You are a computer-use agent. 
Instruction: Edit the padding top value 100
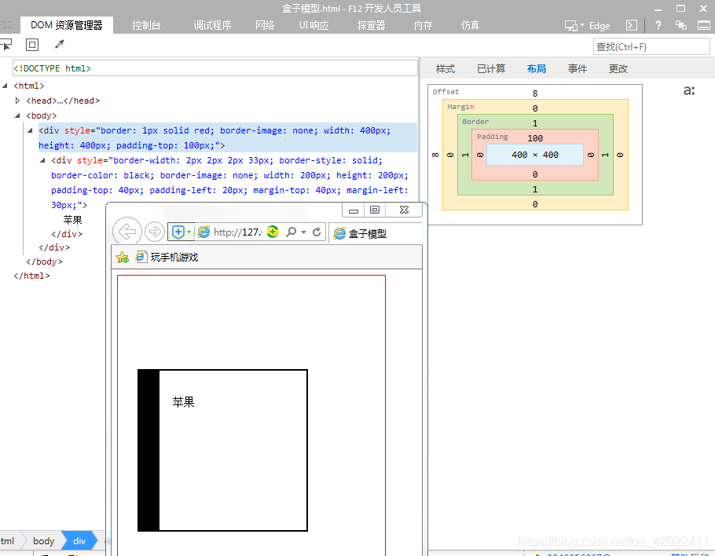click(535, 138)
